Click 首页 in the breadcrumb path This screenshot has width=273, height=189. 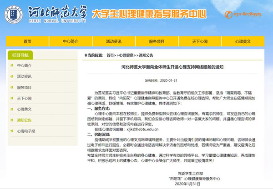coord(110,55)
